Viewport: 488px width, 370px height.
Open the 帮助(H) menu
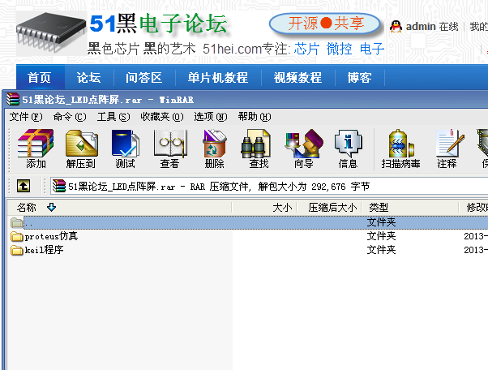click(x=255, y=117)
